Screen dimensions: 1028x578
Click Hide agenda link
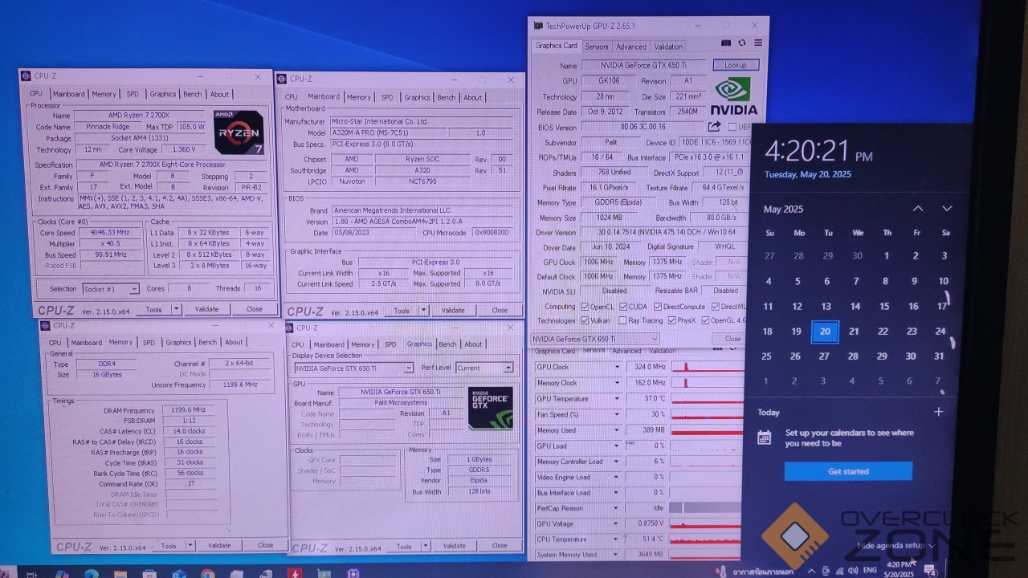point(895,545)
